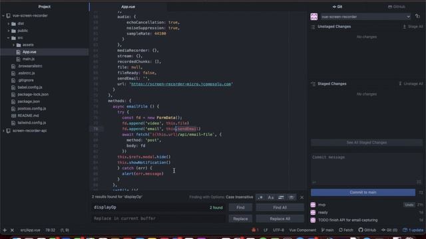The height and width of the screenshot is (239, 426).
Task: Open main.js in the tree
Action: [x=28, y=59]
